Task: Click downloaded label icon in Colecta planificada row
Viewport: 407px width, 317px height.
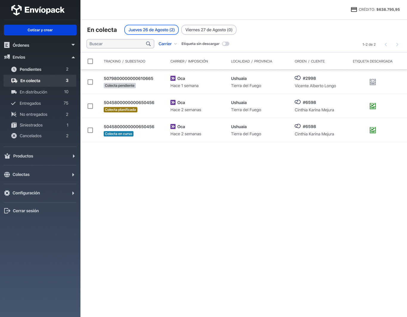Action: point(373,106)
